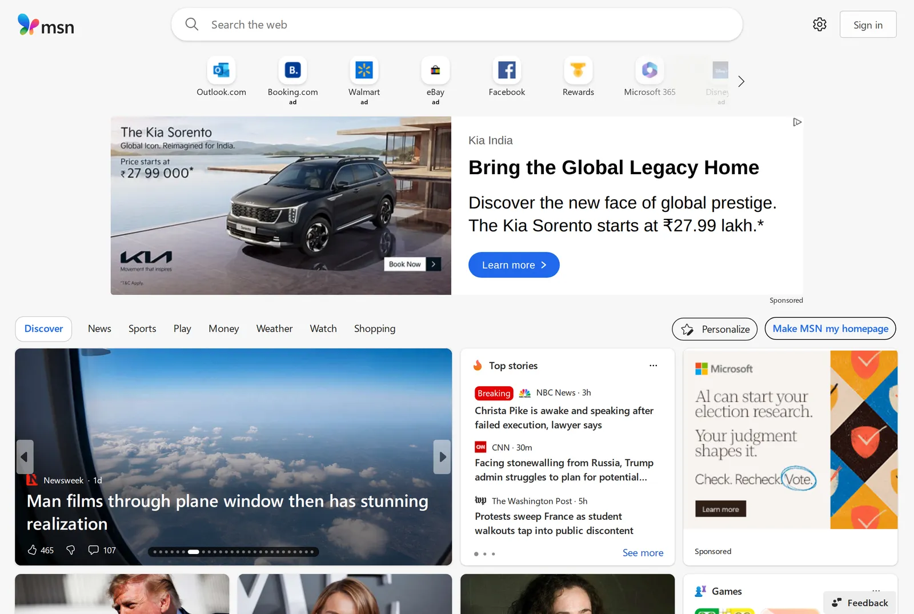Click Learn more on Kia ad
914x614 pixels.
point(514,265)
